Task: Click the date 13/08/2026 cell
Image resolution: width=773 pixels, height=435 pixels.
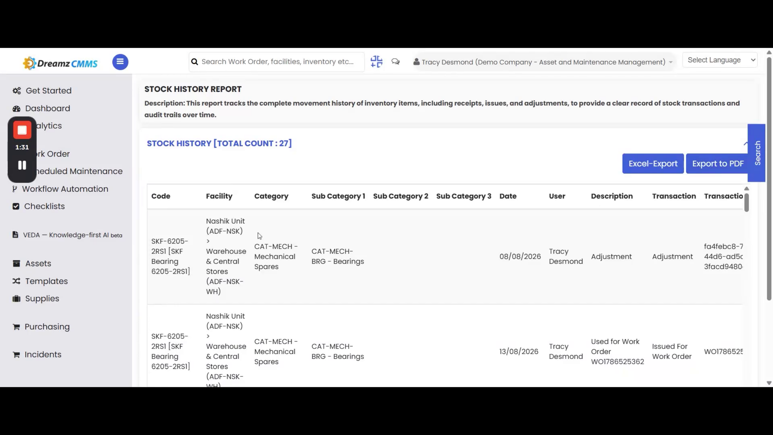Action: (x=519, y=352)
